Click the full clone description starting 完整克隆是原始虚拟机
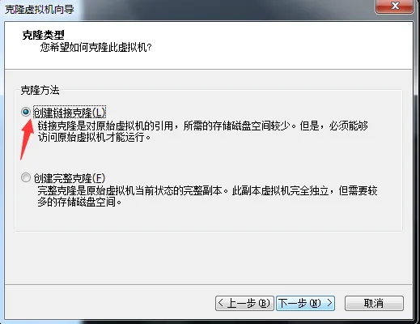 (x=207, y=191)
